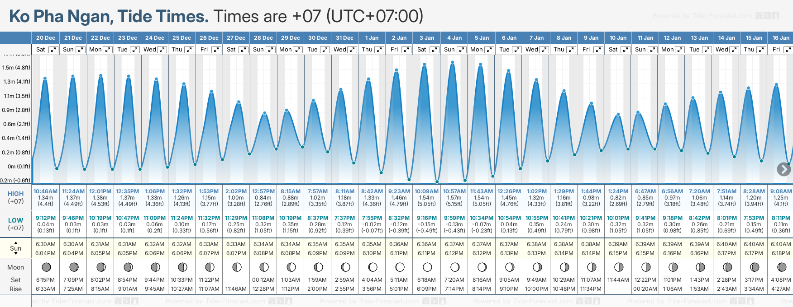793x307 pixels.
Task: Open expand icon for Sun 4 Jan
Action: click(x=462, y=50)
